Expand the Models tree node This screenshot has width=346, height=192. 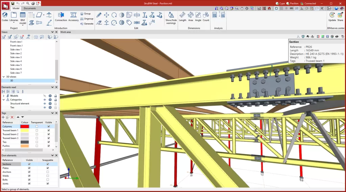(3, 96)
